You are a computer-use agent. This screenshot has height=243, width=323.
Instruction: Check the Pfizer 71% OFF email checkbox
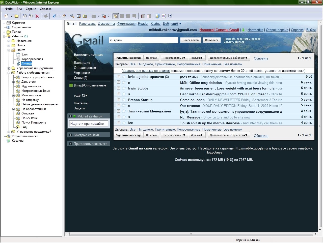click(x=119, y=94)
